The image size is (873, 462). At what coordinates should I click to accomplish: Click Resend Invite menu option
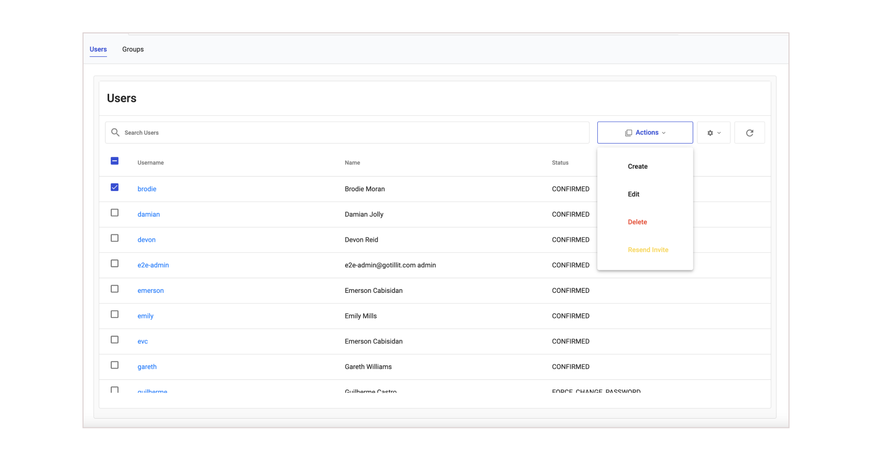click(648, 250)
